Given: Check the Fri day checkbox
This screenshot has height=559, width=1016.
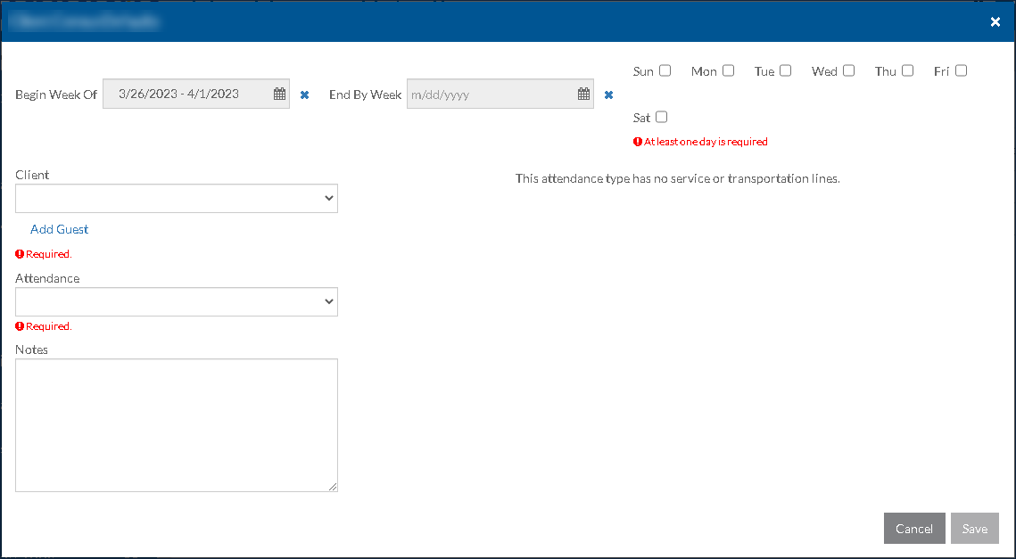Looking at the screenshot, I should coord(961,70).
